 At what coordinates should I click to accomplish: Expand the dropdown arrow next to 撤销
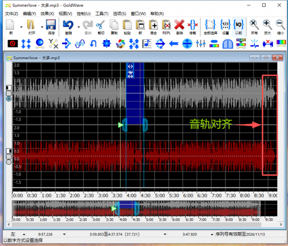(79, 27)
